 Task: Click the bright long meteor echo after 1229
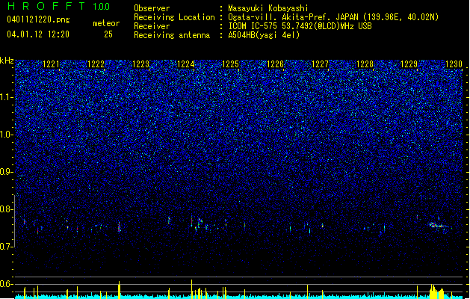(x=438, y=225)
